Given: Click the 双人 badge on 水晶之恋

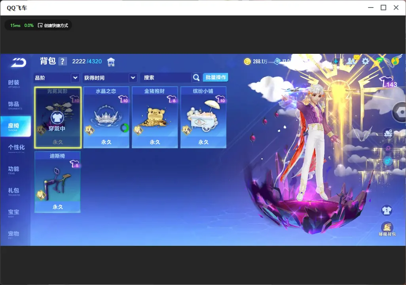Looking at the screenshot, I should click(89, 130).
